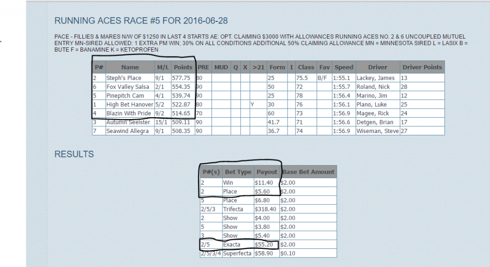490x267 pixels.
Task: Click the 'Superfecta' bet type cell
Action: point(237,253)
